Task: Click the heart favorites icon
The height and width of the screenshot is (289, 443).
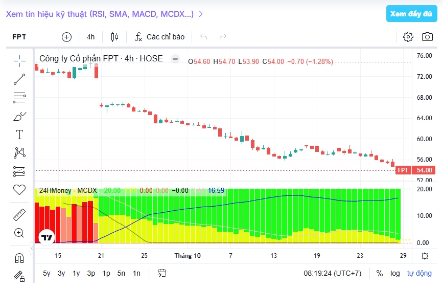Action: tap(19, 189)
